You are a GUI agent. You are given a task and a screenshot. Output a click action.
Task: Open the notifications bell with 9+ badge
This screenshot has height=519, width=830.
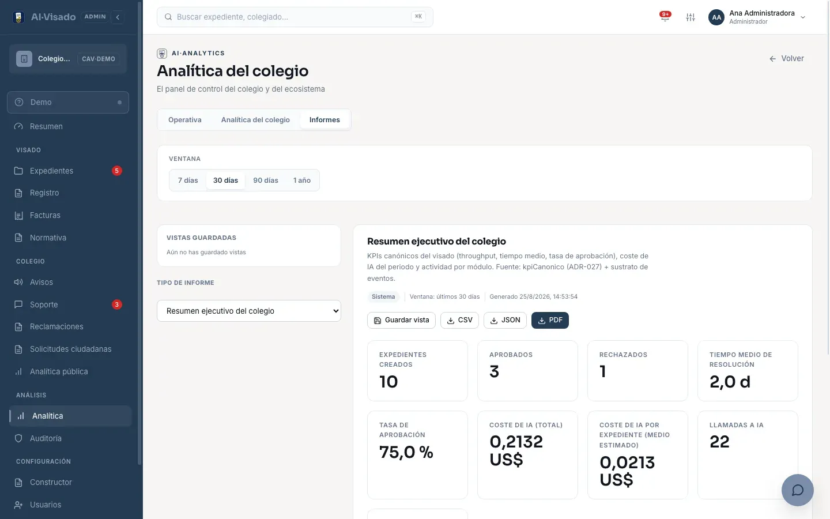point(665,17)
